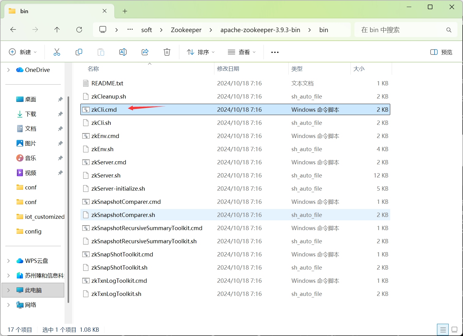Viewport: 463px width, 336px height.
Task: Click chevron after Zookeeper in breadcrumb
Action: [211, 30]
